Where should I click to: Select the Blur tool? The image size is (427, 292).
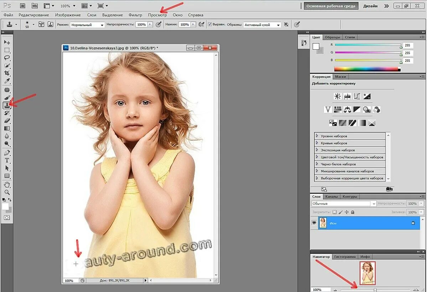click(7, 136)
